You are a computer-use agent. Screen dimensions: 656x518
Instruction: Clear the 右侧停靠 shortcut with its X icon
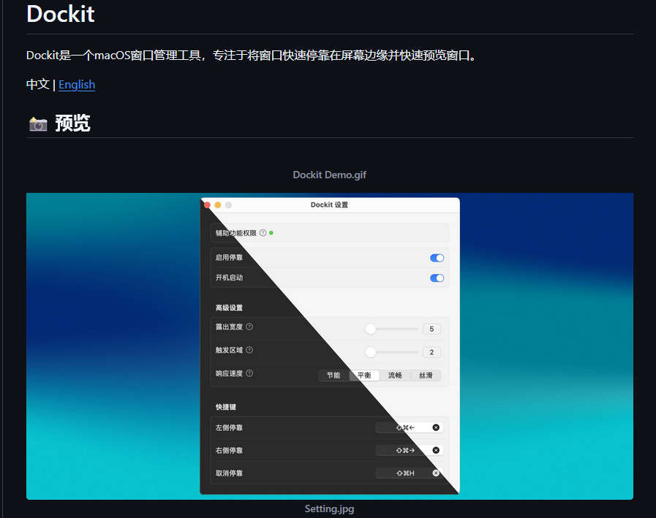tap(436, 450)
